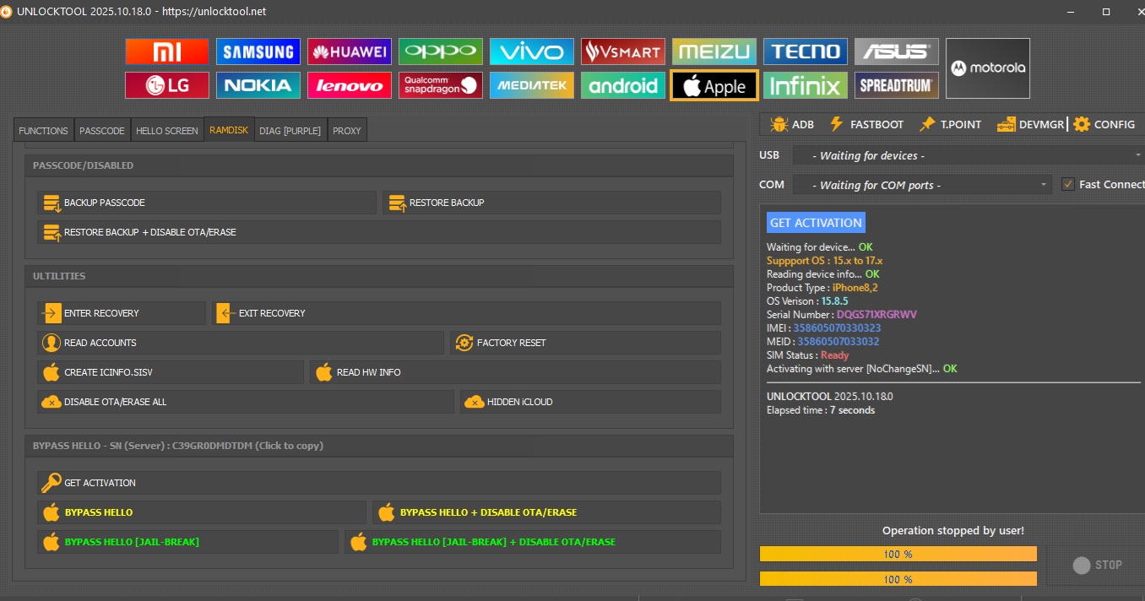Toggle the Fast Connect checkbox
Image resolution: width=1145 pixels, height=601 pixels.
[1068, 184]
